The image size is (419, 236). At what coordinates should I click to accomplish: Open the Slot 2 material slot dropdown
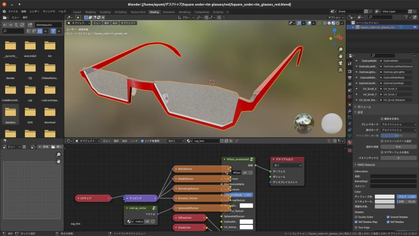pyautogui.click(x=176, y=141)
